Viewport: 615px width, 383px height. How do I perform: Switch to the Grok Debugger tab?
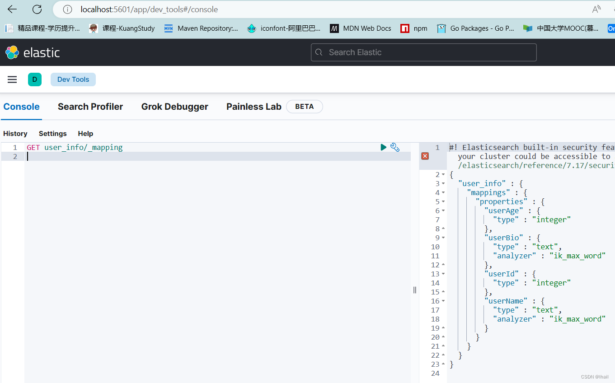coord(175,107)
